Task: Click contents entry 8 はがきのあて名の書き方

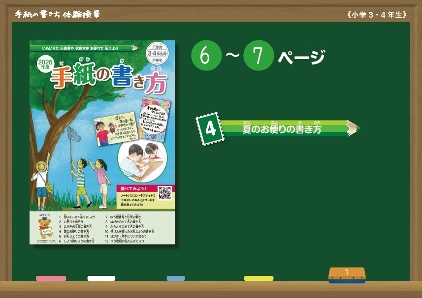Action: (x=123, y=222)
